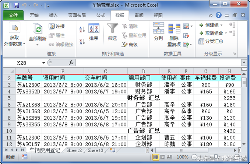Click the 编辑链接 edit links button

[x=61, y=45]
